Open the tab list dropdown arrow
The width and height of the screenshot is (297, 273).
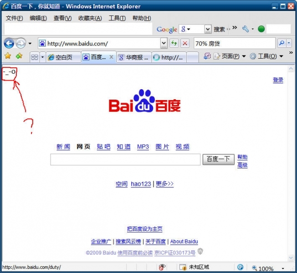[43, 57]
